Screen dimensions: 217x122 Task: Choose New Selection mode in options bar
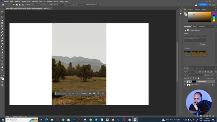[x=14, y=5]
